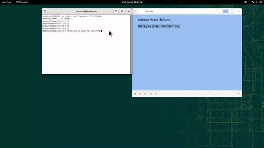The image size is (264, 148).
Task: Click the share icon in the note toolbar
Action: coord(238,94)
